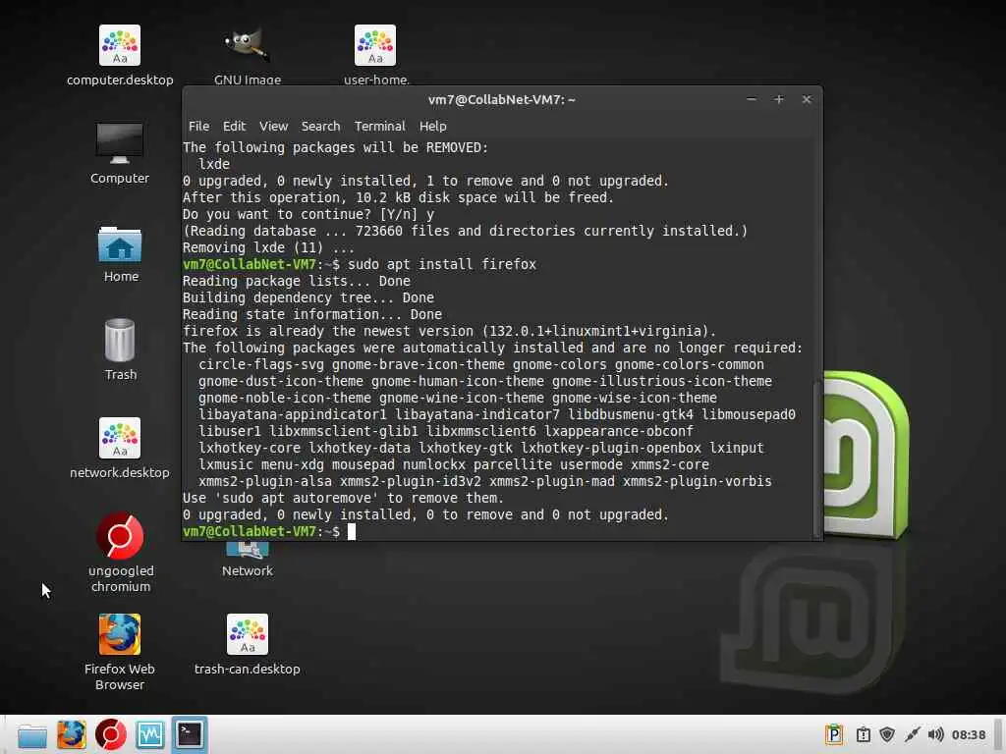Click the show desktop edge at taskbar end
The image size is (1006, 754).
point(998,734)
